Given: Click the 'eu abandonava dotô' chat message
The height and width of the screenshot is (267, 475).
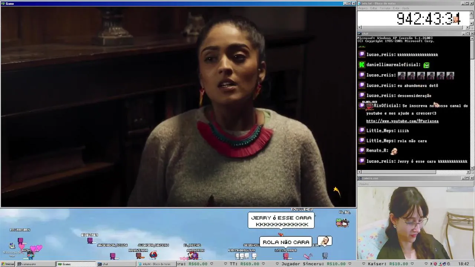Looking at the screenshot, I should pos(418,86).
